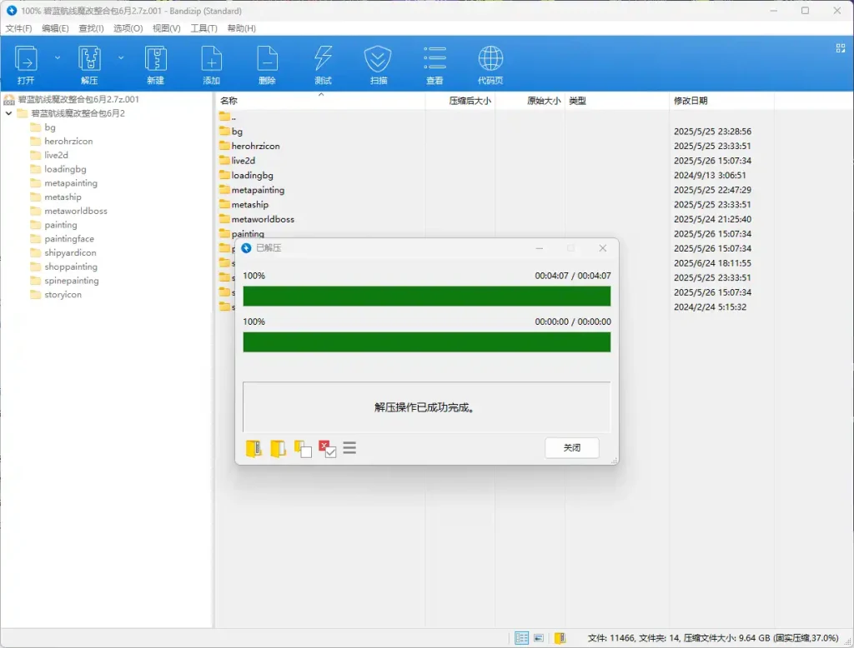
Task: Toggle the preview pane icon in status bar
Action: (540, 638)
